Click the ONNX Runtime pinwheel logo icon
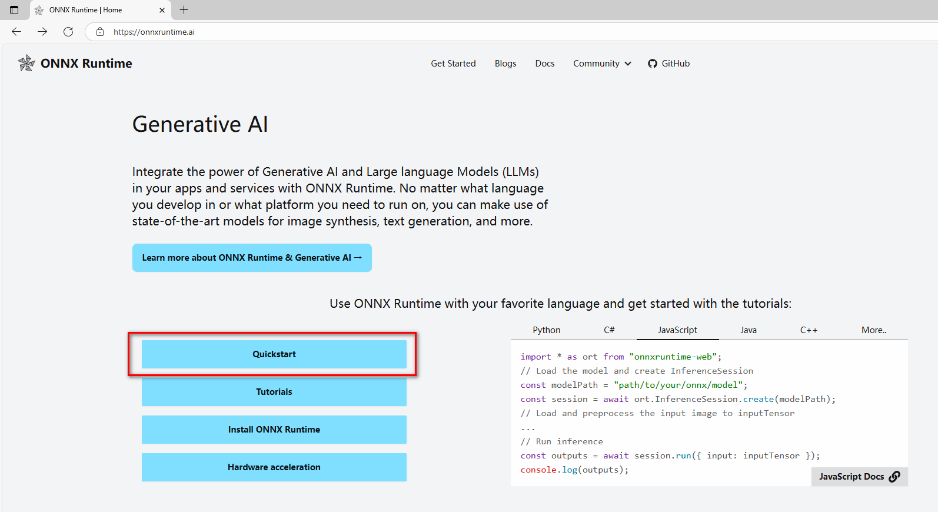Screen dimensions: 938x512 tap(26, 63)
